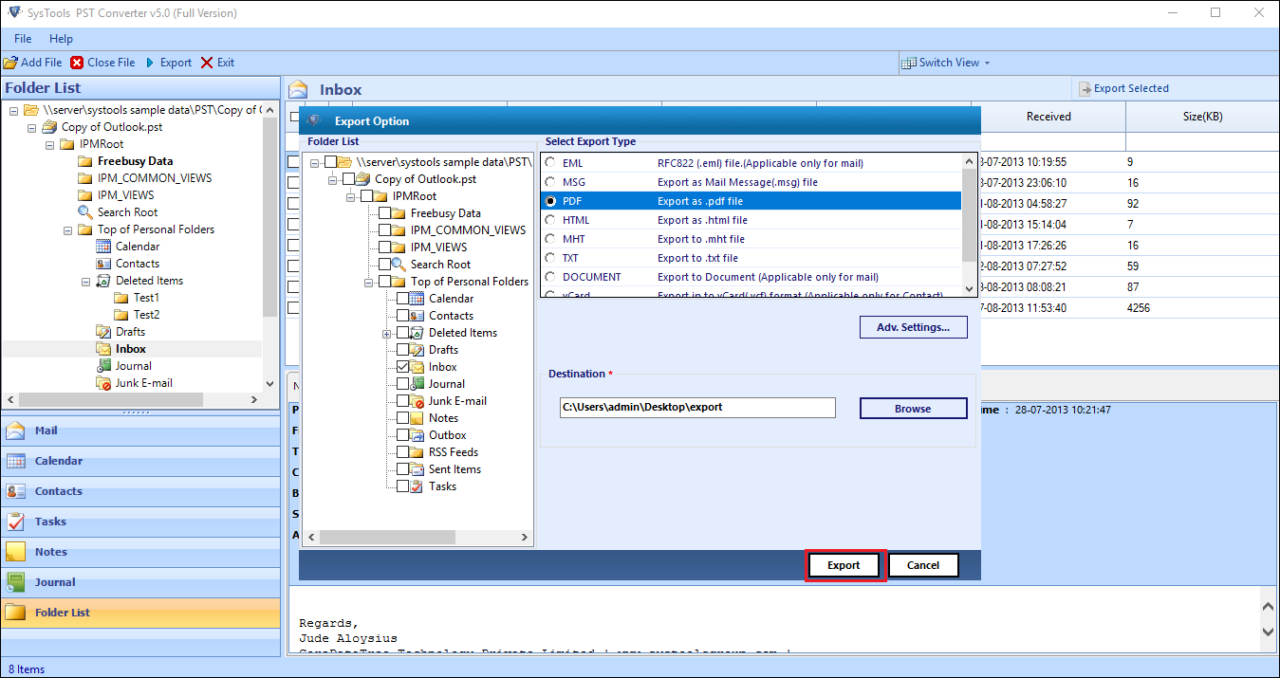
Task: Click the Notes icon in Export Option tree
Action: [x=417, y=418]
